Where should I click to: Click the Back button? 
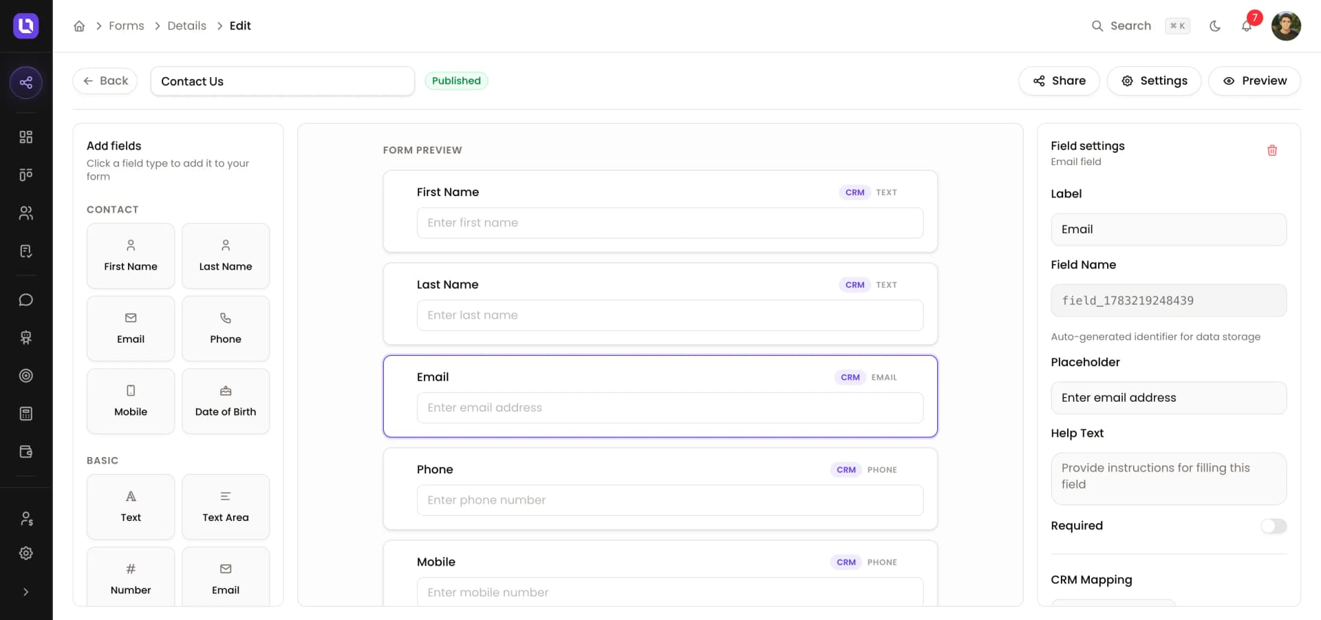[105, 81]
